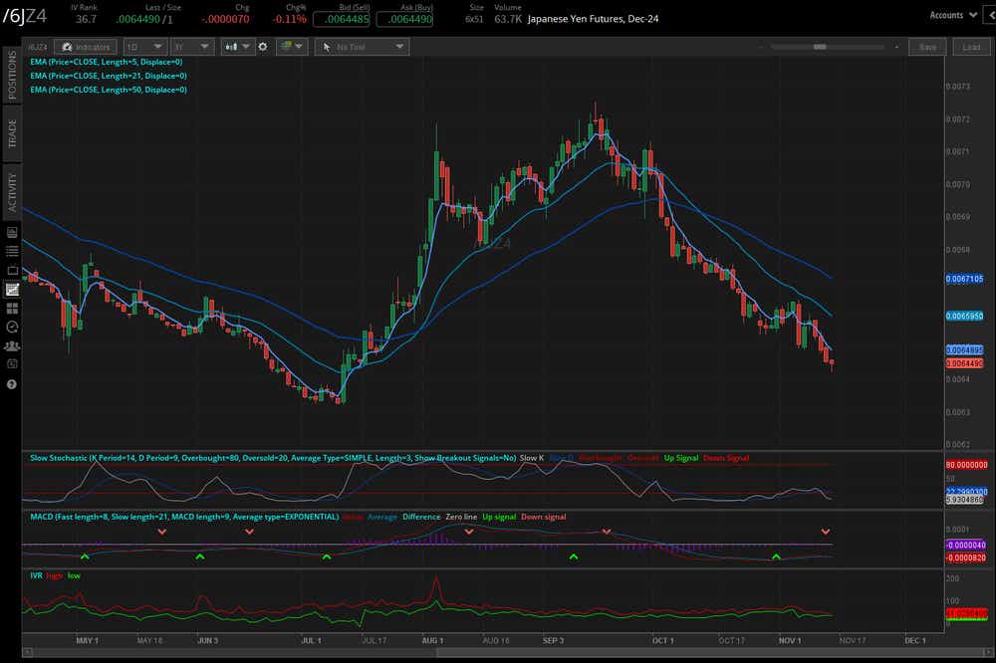The width and height of the screenshot is (996, 663).
Task: Save the current chart layout
Action: [x=926, y=46]
